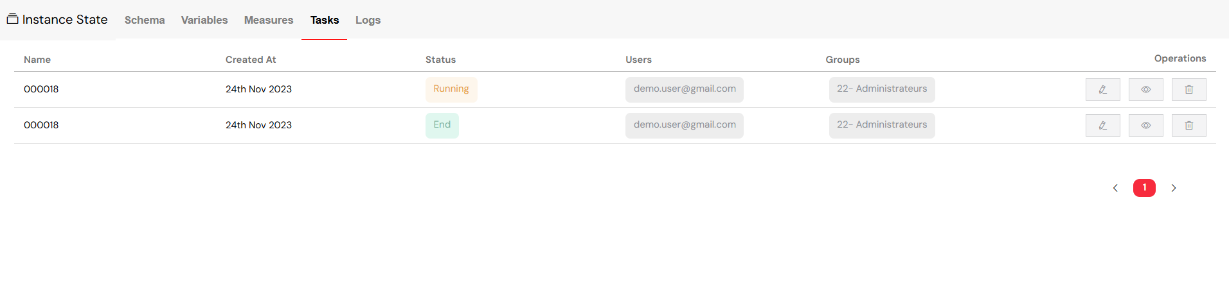
Task: Switch to the Schema tab
Action: (145, 20)
